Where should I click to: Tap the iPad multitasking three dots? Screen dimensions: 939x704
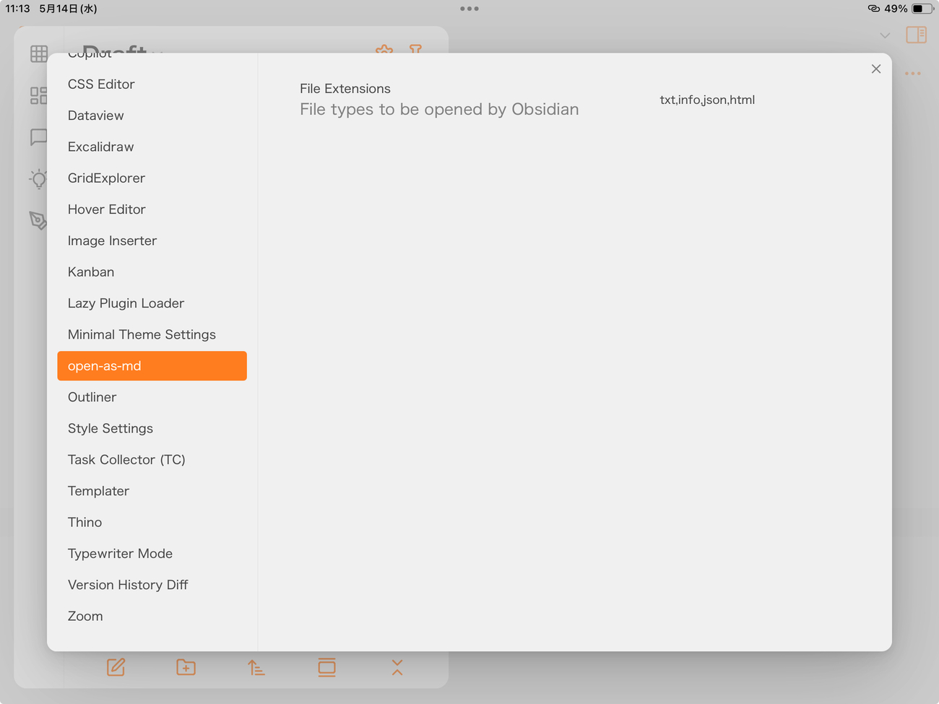(469, 9)
